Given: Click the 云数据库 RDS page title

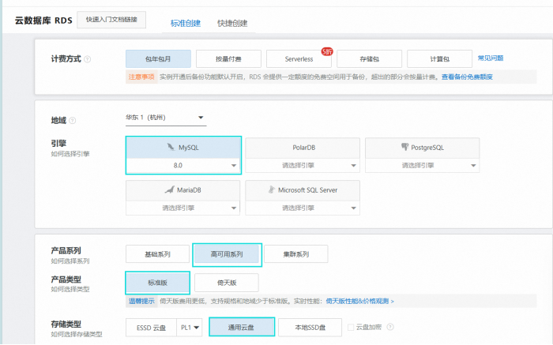Looking at the screenshot, I should click(x=43, y=21).
